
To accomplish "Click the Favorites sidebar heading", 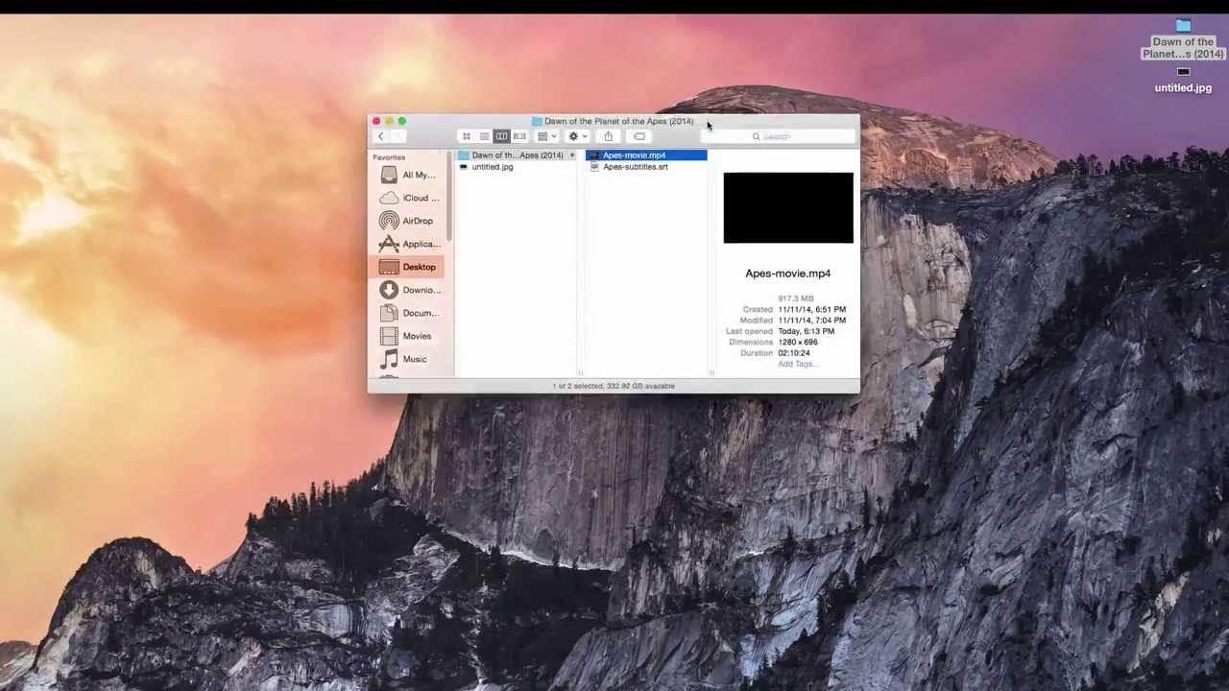I will tap(389, 157).
